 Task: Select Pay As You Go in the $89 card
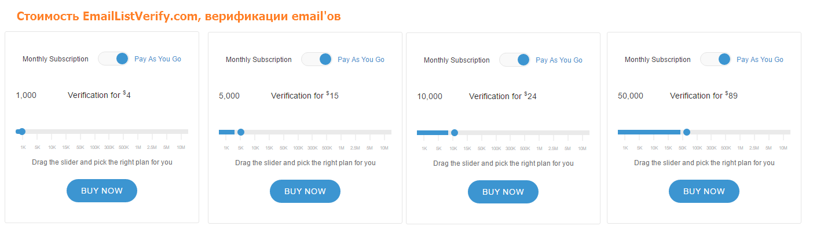click(760, 60)
